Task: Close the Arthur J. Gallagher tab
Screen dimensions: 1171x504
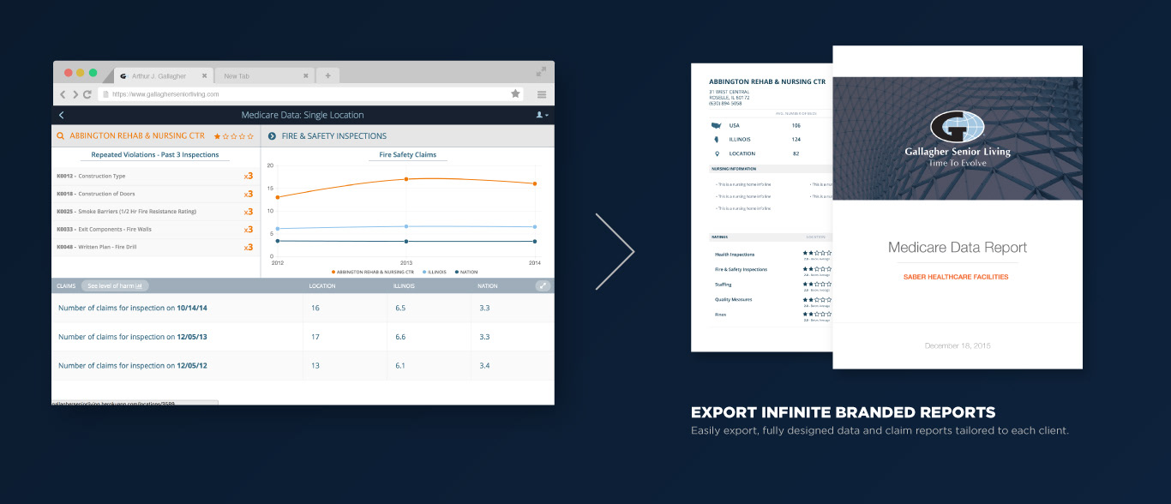Action: point(204,75)
